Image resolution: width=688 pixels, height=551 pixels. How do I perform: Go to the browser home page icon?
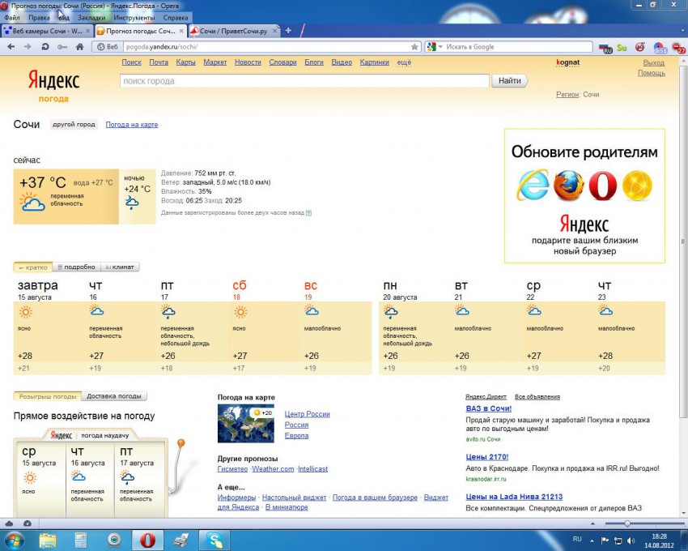click(79, 47)
